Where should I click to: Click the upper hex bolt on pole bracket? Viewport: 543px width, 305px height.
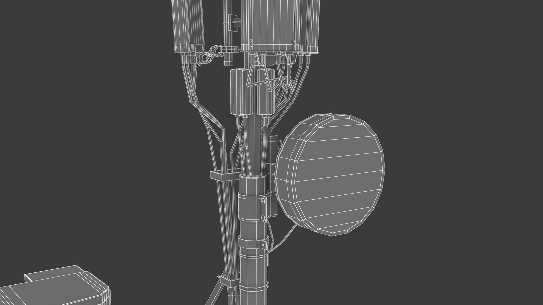(263, 201)
